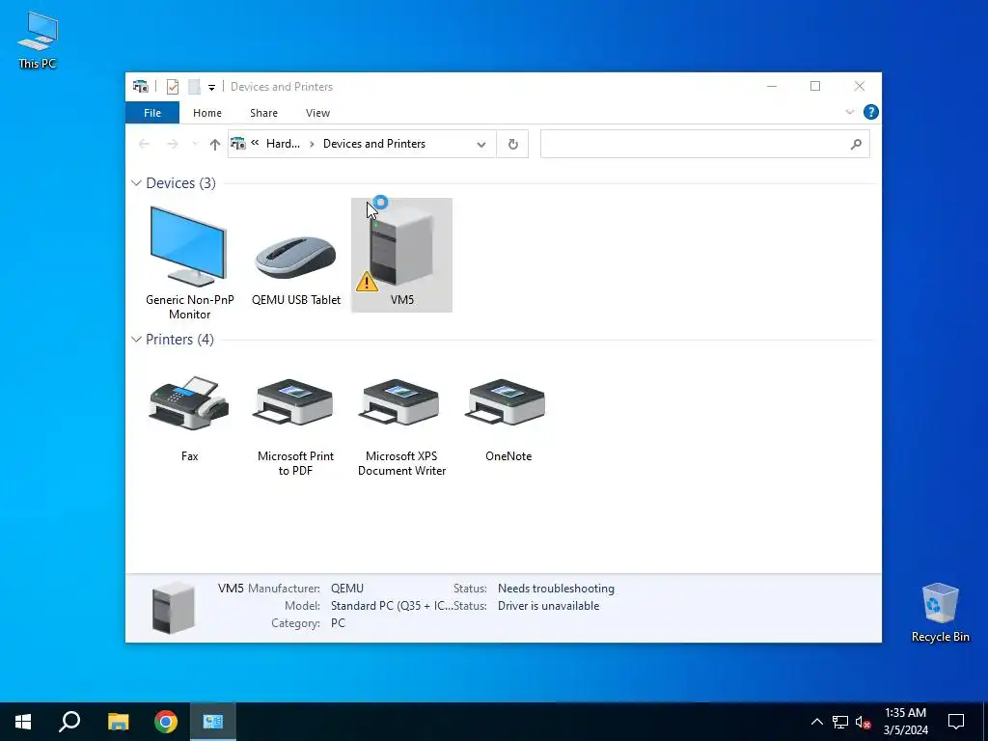988x741 pixels.
Task: Click the QEMU manufacturer value
Action: pyautogui.click(x=347, y=588)
